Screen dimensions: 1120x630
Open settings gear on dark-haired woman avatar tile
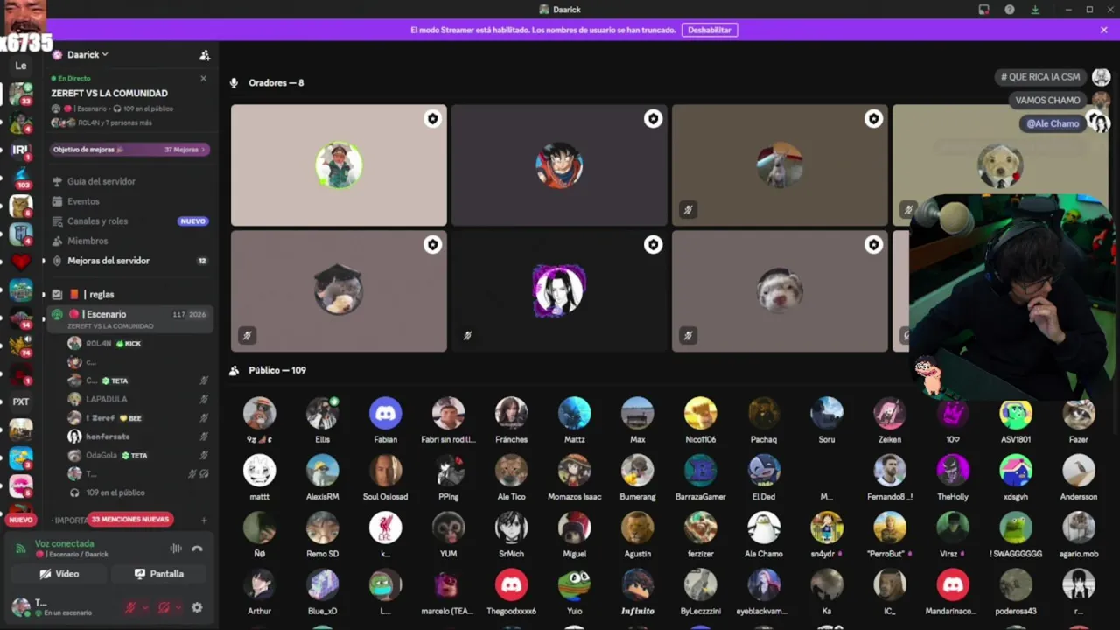[653, 245]
